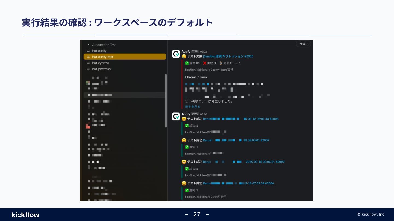Open the Rerun link ending in #2008
Viewport: 394px width, 221px height.
pyautogui.click(x=241, y=119)
